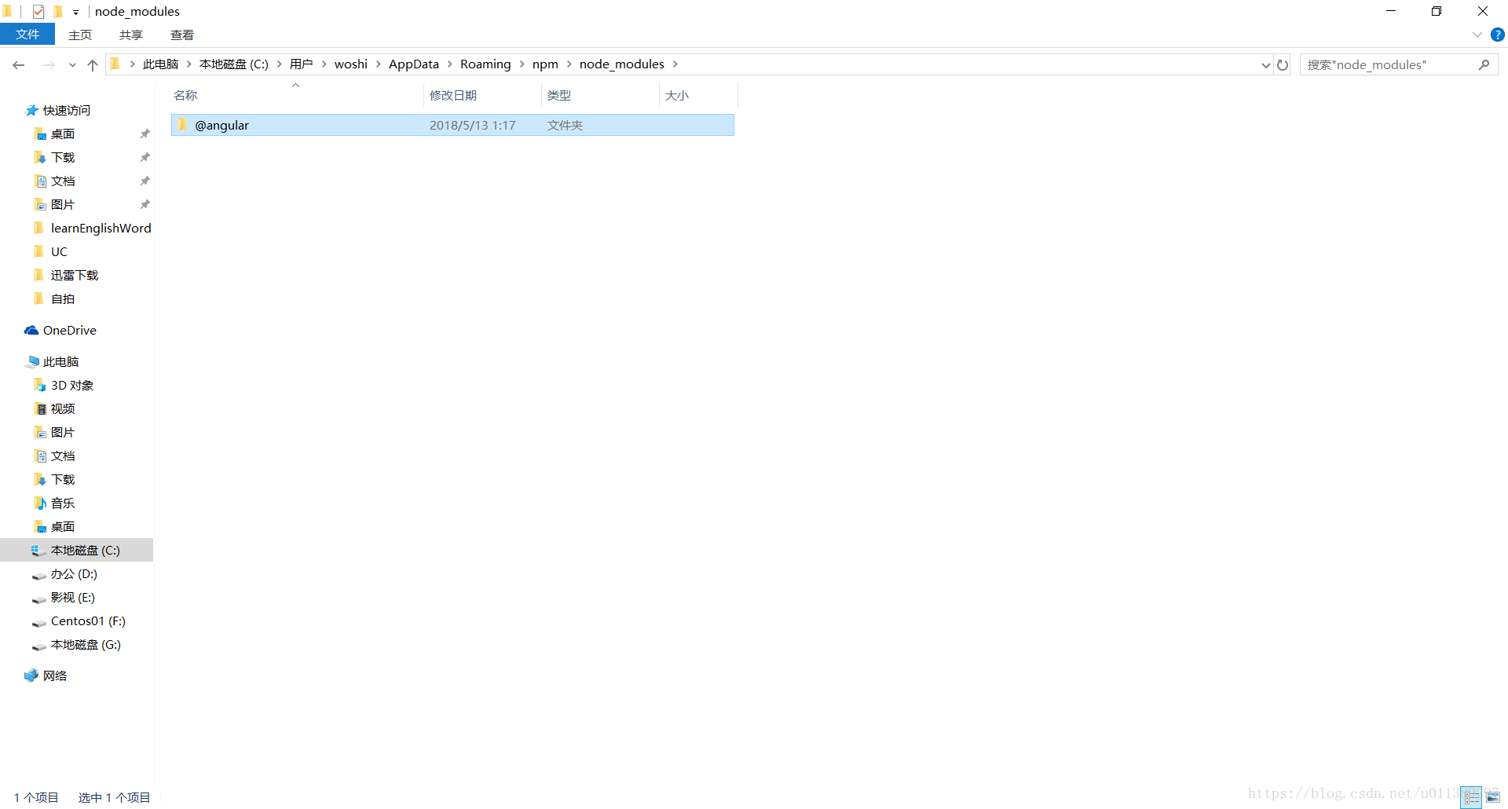Switch to the 主页 ribbon tab
The height and width of the screenshot is (809, 1508).
coord(80,35)
